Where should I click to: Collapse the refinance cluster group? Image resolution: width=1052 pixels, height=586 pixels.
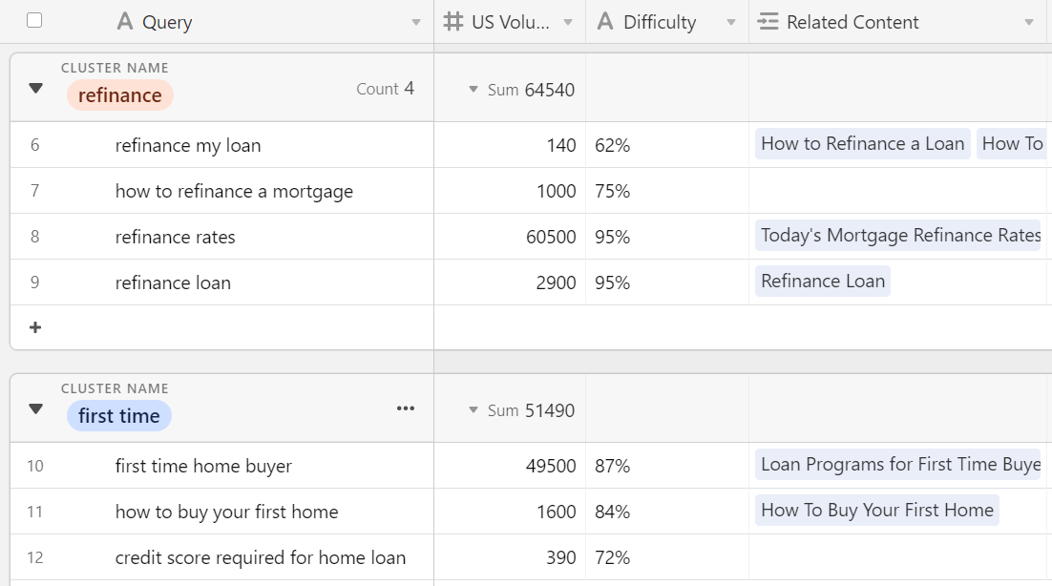34,89
